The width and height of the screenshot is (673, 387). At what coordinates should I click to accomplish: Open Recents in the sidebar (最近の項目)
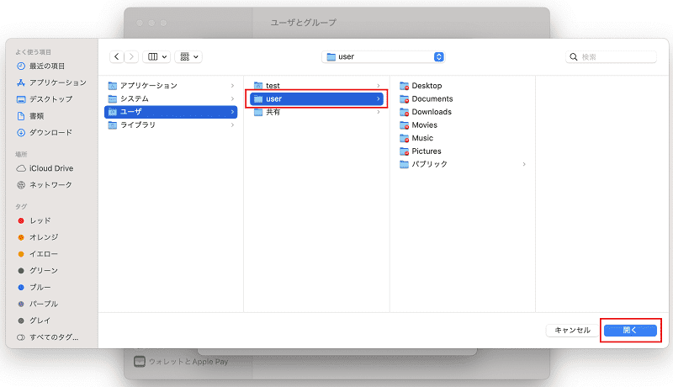click(x=40, y=66)
